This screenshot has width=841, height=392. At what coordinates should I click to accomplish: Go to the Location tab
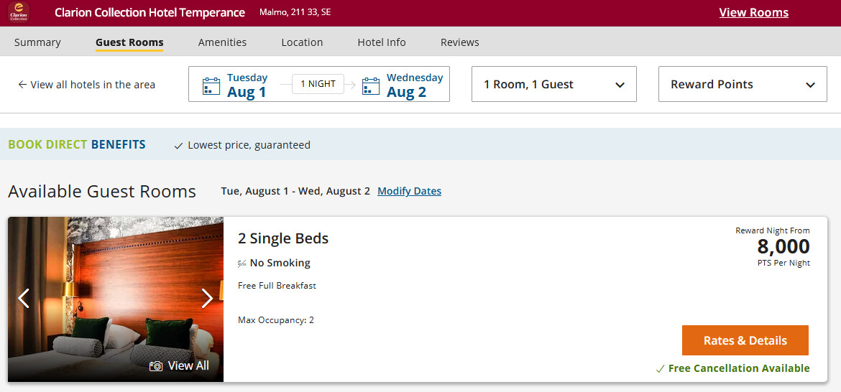coord(302,42)
